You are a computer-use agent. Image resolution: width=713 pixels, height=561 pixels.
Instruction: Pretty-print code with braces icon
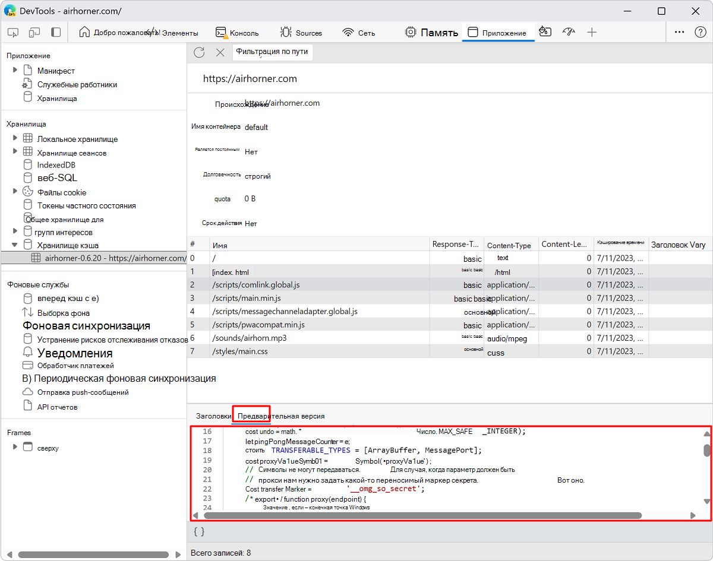pos(200,532)
